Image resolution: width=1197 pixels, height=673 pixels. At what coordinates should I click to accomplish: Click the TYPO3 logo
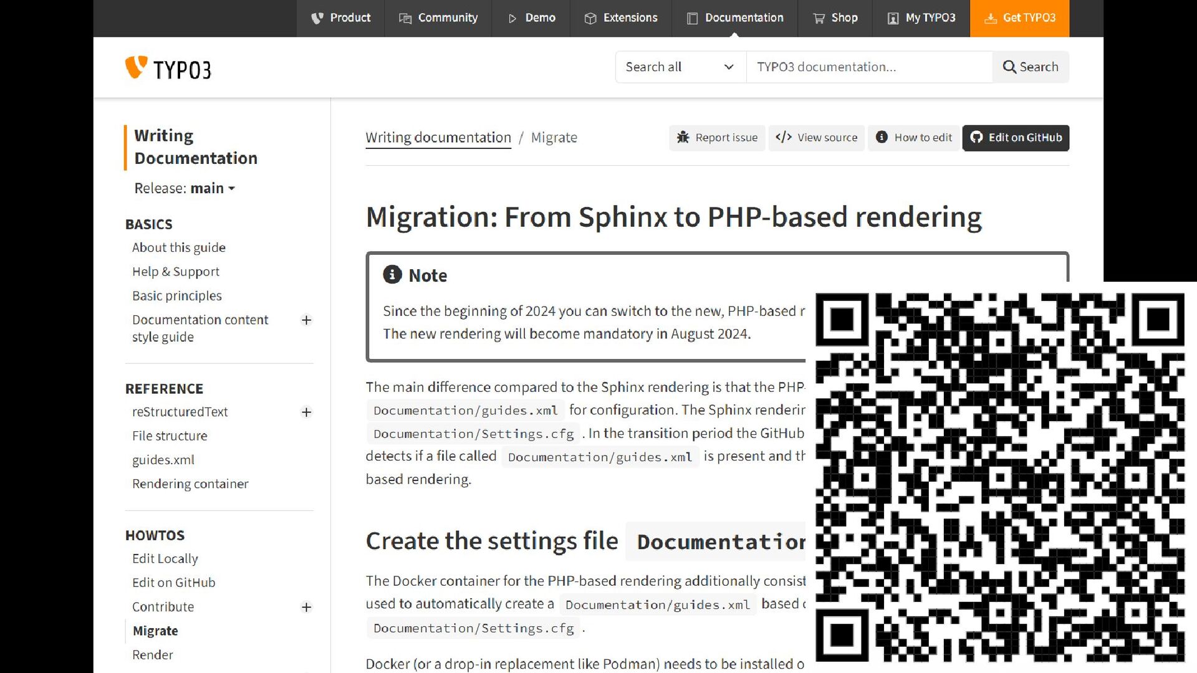(168, 69)
